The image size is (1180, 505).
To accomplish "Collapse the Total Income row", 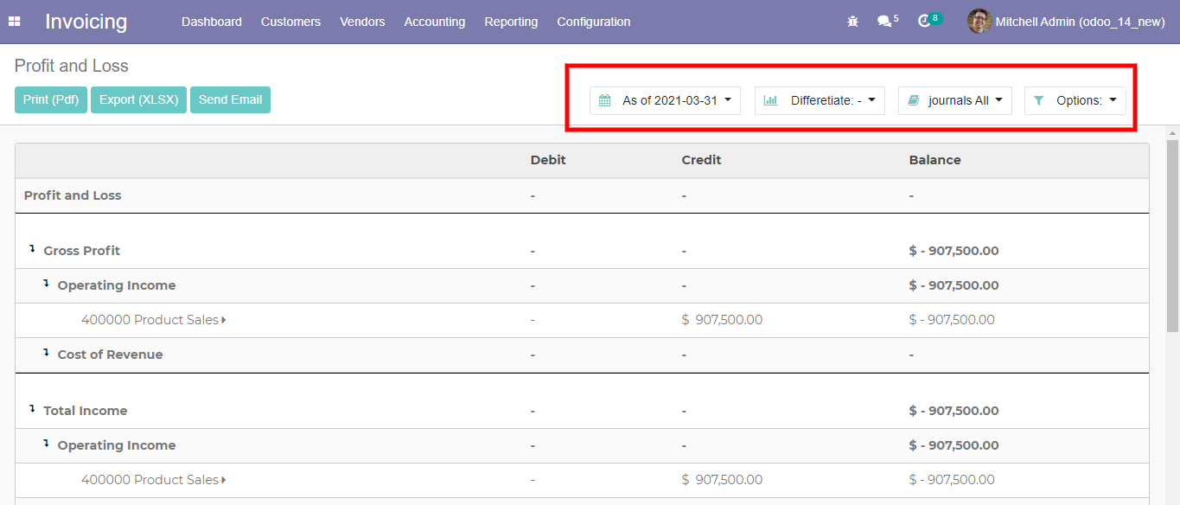I will tap(33, 409).
